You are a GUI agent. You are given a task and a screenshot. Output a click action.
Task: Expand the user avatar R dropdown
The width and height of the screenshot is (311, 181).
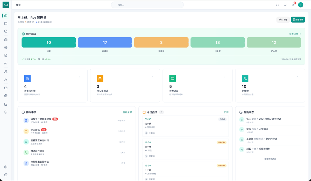(302, 5)
